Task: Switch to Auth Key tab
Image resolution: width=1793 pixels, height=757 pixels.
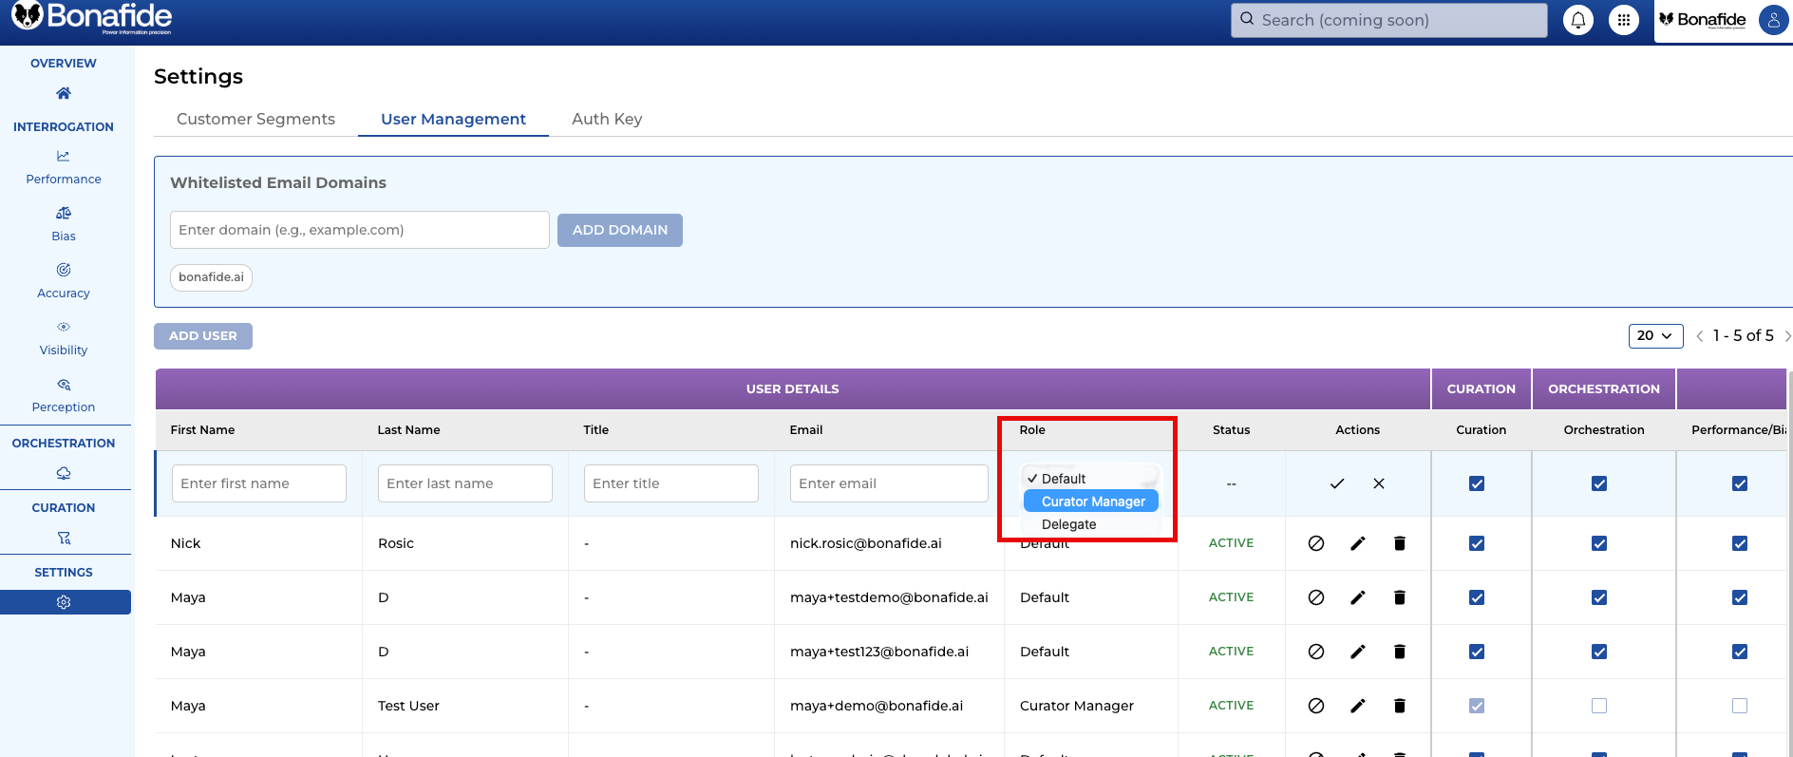Action: point(606,119)
